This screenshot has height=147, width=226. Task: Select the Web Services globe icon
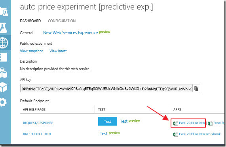coord(4,43)
